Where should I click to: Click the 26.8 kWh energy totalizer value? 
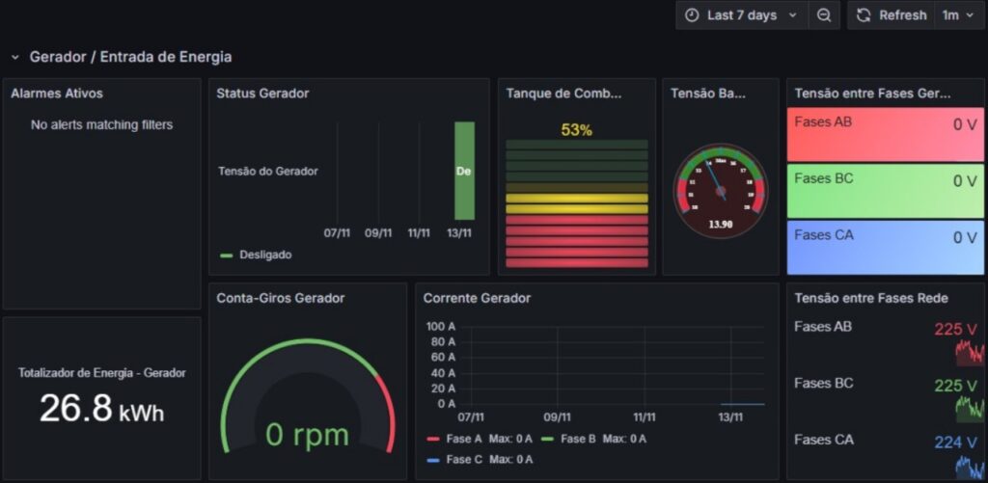(101, 409)
